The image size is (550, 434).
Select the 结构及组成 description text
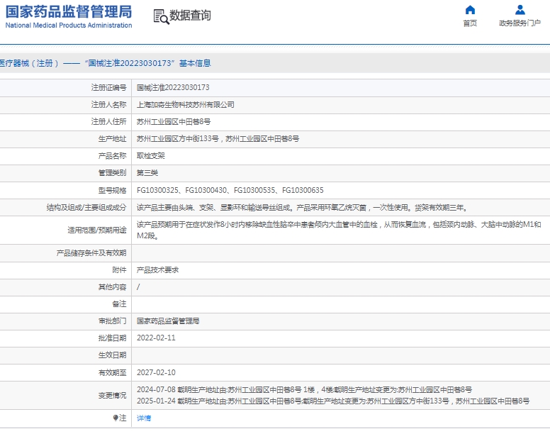(303, 207)
